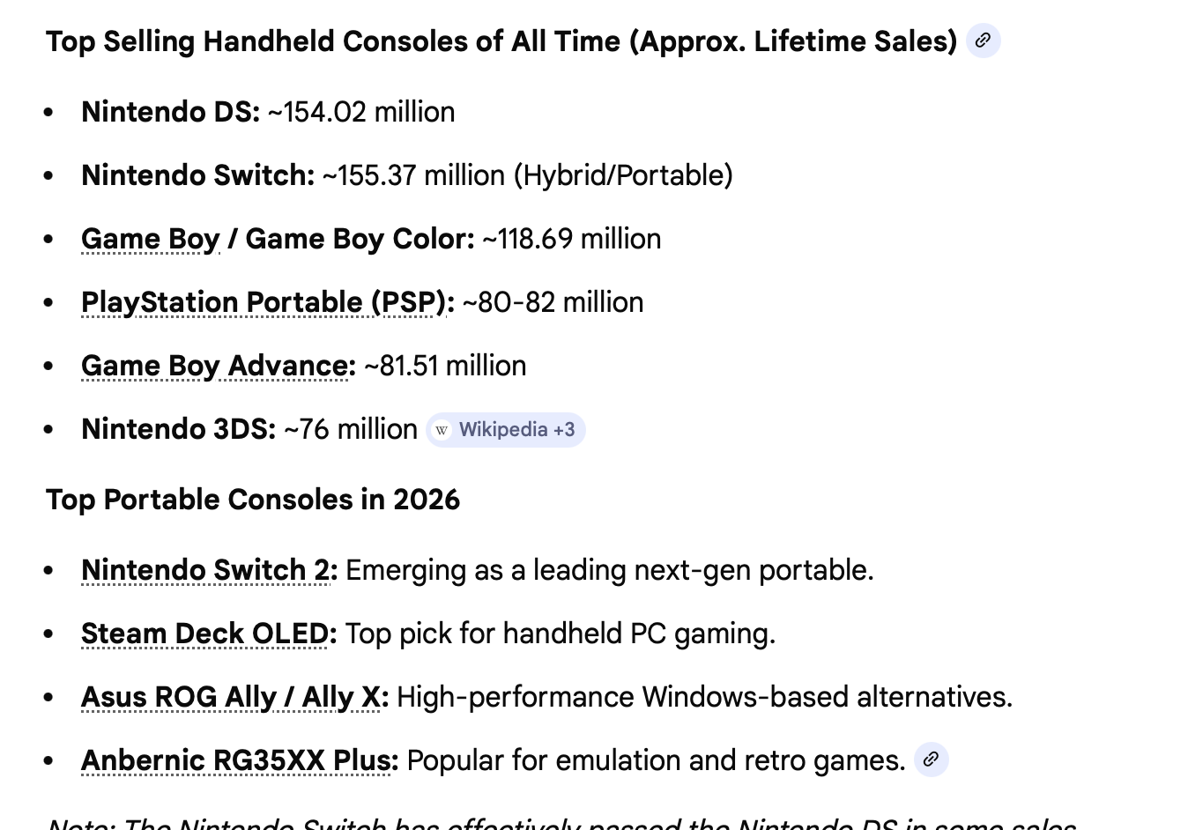
Task: Open the Wikipedia +3 sources chip
Action: click(506, 430)
